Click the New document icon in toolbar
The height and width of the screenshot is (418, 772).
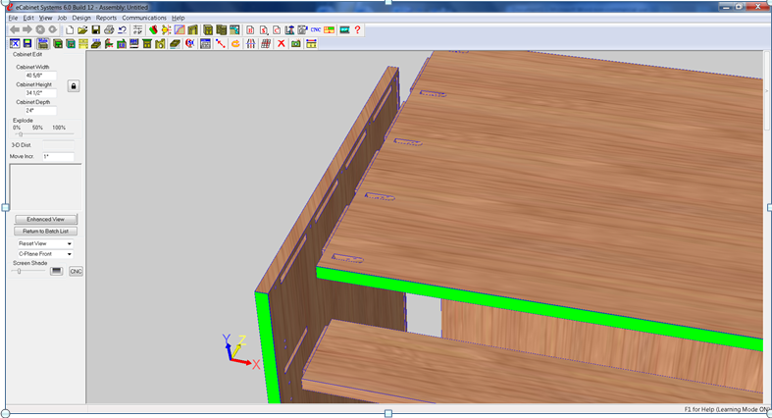click(70, 30)
